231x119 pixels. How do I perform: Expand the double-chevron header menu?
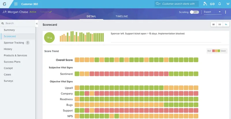point(228,4)
